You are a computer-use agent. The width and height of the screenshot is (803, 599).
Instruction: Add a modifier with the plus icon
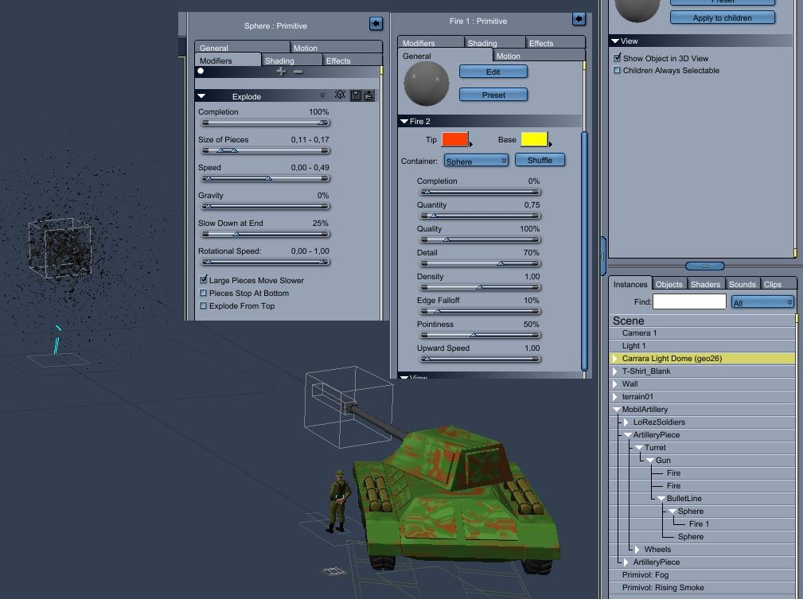(x=281, y=72)
